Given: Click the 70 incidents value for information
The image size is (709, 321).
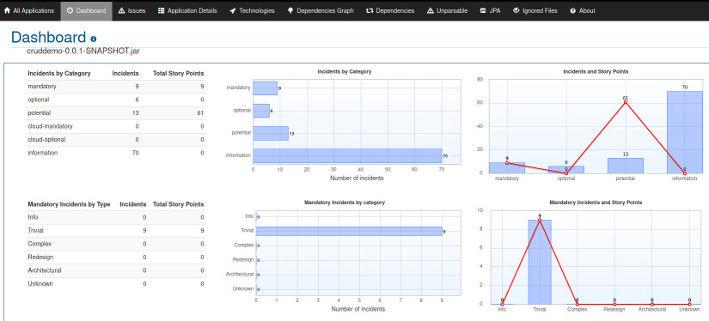Looking at the screenshot, I should point(135,153).
